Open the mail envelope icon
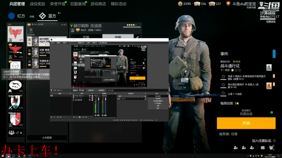Image resolution: width=282 pixels, height=158 pixels. (263, 147)
